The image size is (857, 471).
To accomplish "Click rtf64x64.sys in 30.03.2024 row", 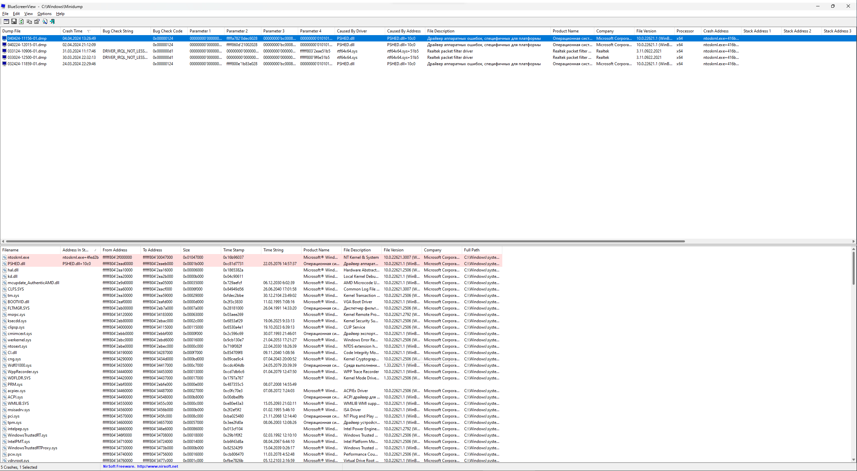I will pos(347,57).
